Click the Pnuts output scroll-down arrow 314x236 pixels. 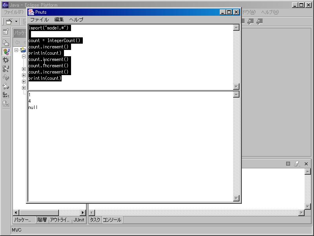[x=236, y=198]
